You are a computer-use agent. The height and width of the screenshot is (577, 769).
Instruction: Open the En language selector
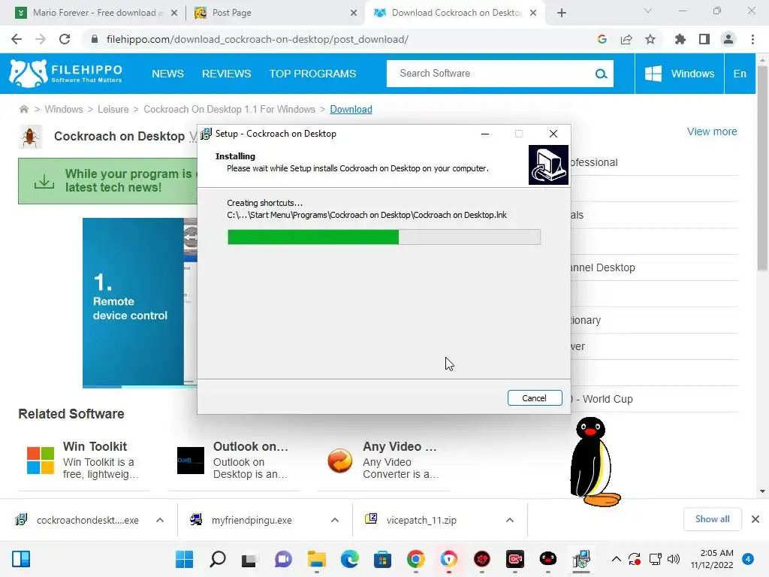740,74
